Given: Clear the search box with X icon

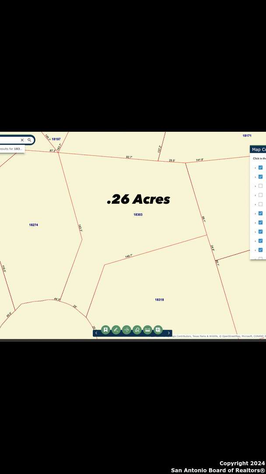Looking at the screenshot, I should tap(22, 140).
